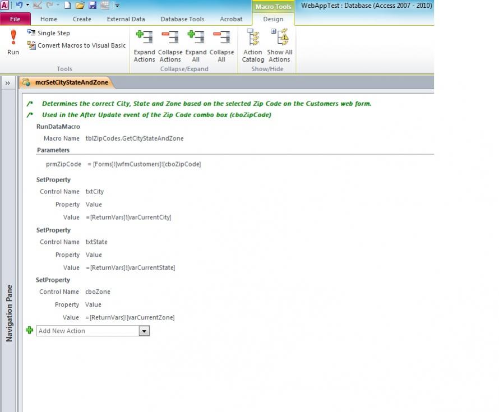Screen dimensions: 499x412
Task: Click the greyed table-view quick access icon
Action: click(x=105, y=5)
